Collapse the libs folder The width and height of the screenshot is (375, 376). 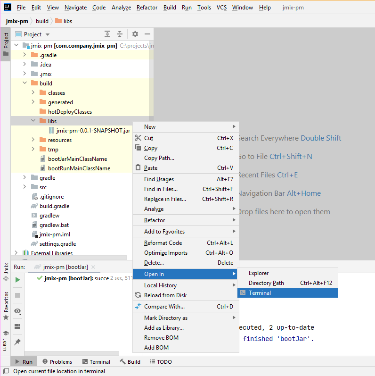(33, 121)
